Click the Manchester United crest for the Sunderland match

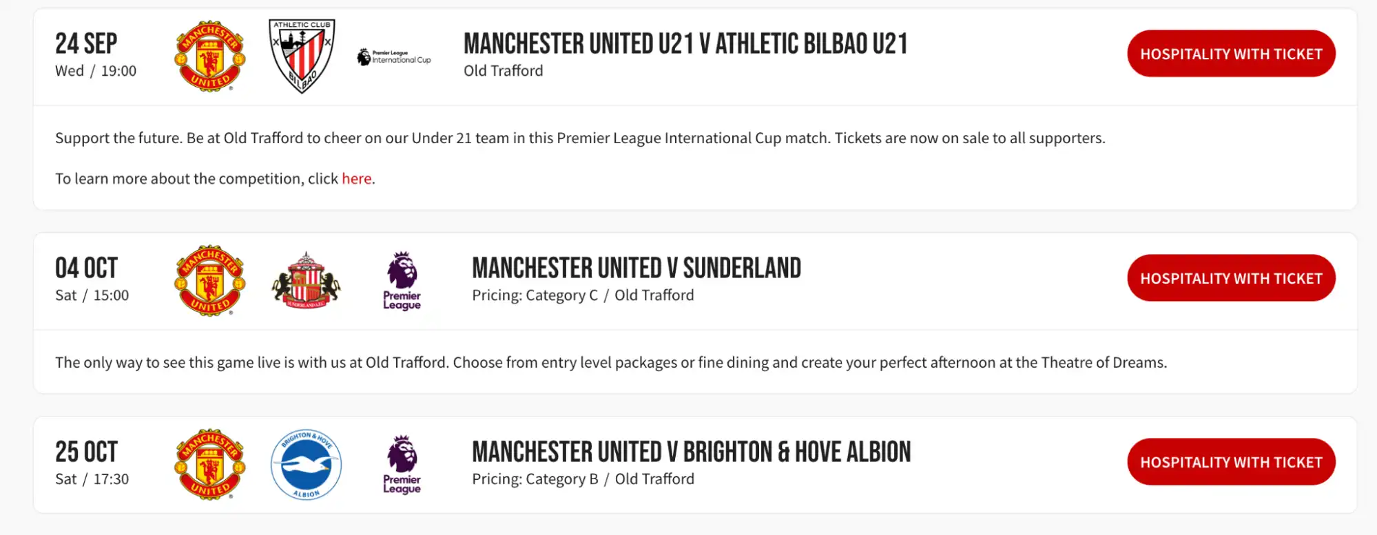209,280
